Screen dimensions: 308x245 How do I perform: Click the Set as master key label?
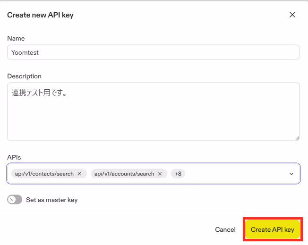tap(52, 200)
